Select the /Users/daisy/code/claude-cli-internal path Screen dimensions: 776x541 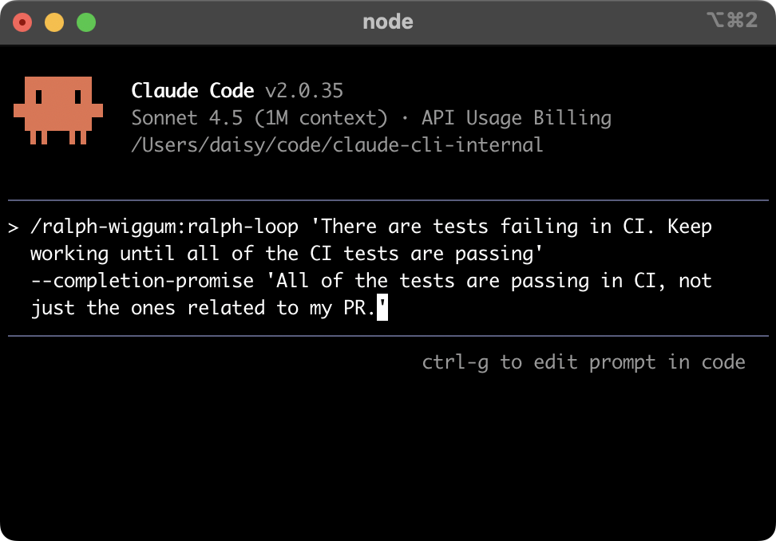tap(336, 144)
